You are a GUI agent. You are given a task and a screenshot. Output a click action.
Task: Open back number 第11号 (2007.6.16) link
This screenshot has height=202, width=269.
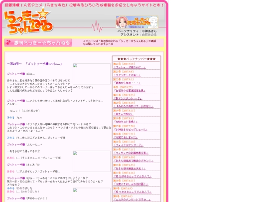click(133, 176)
